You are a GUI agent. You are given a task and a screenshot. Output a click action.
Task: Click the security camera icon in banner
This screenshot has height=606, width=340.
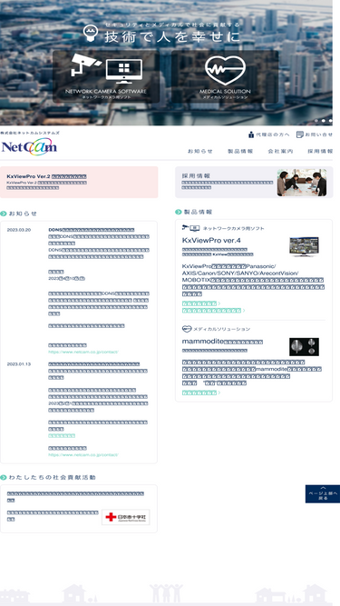(85, 65)
